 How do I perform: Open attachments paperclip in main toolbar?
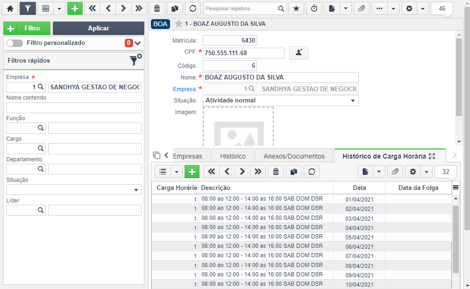[x=362, y=8]
